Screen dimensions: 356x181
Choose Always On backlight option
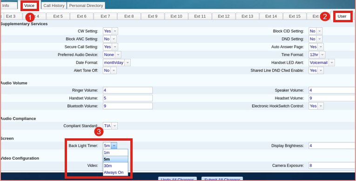(x=115, y=172)
